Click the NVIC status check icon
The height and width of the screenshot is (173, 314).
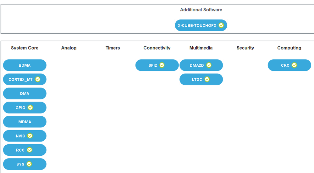[x=30, y=136]
